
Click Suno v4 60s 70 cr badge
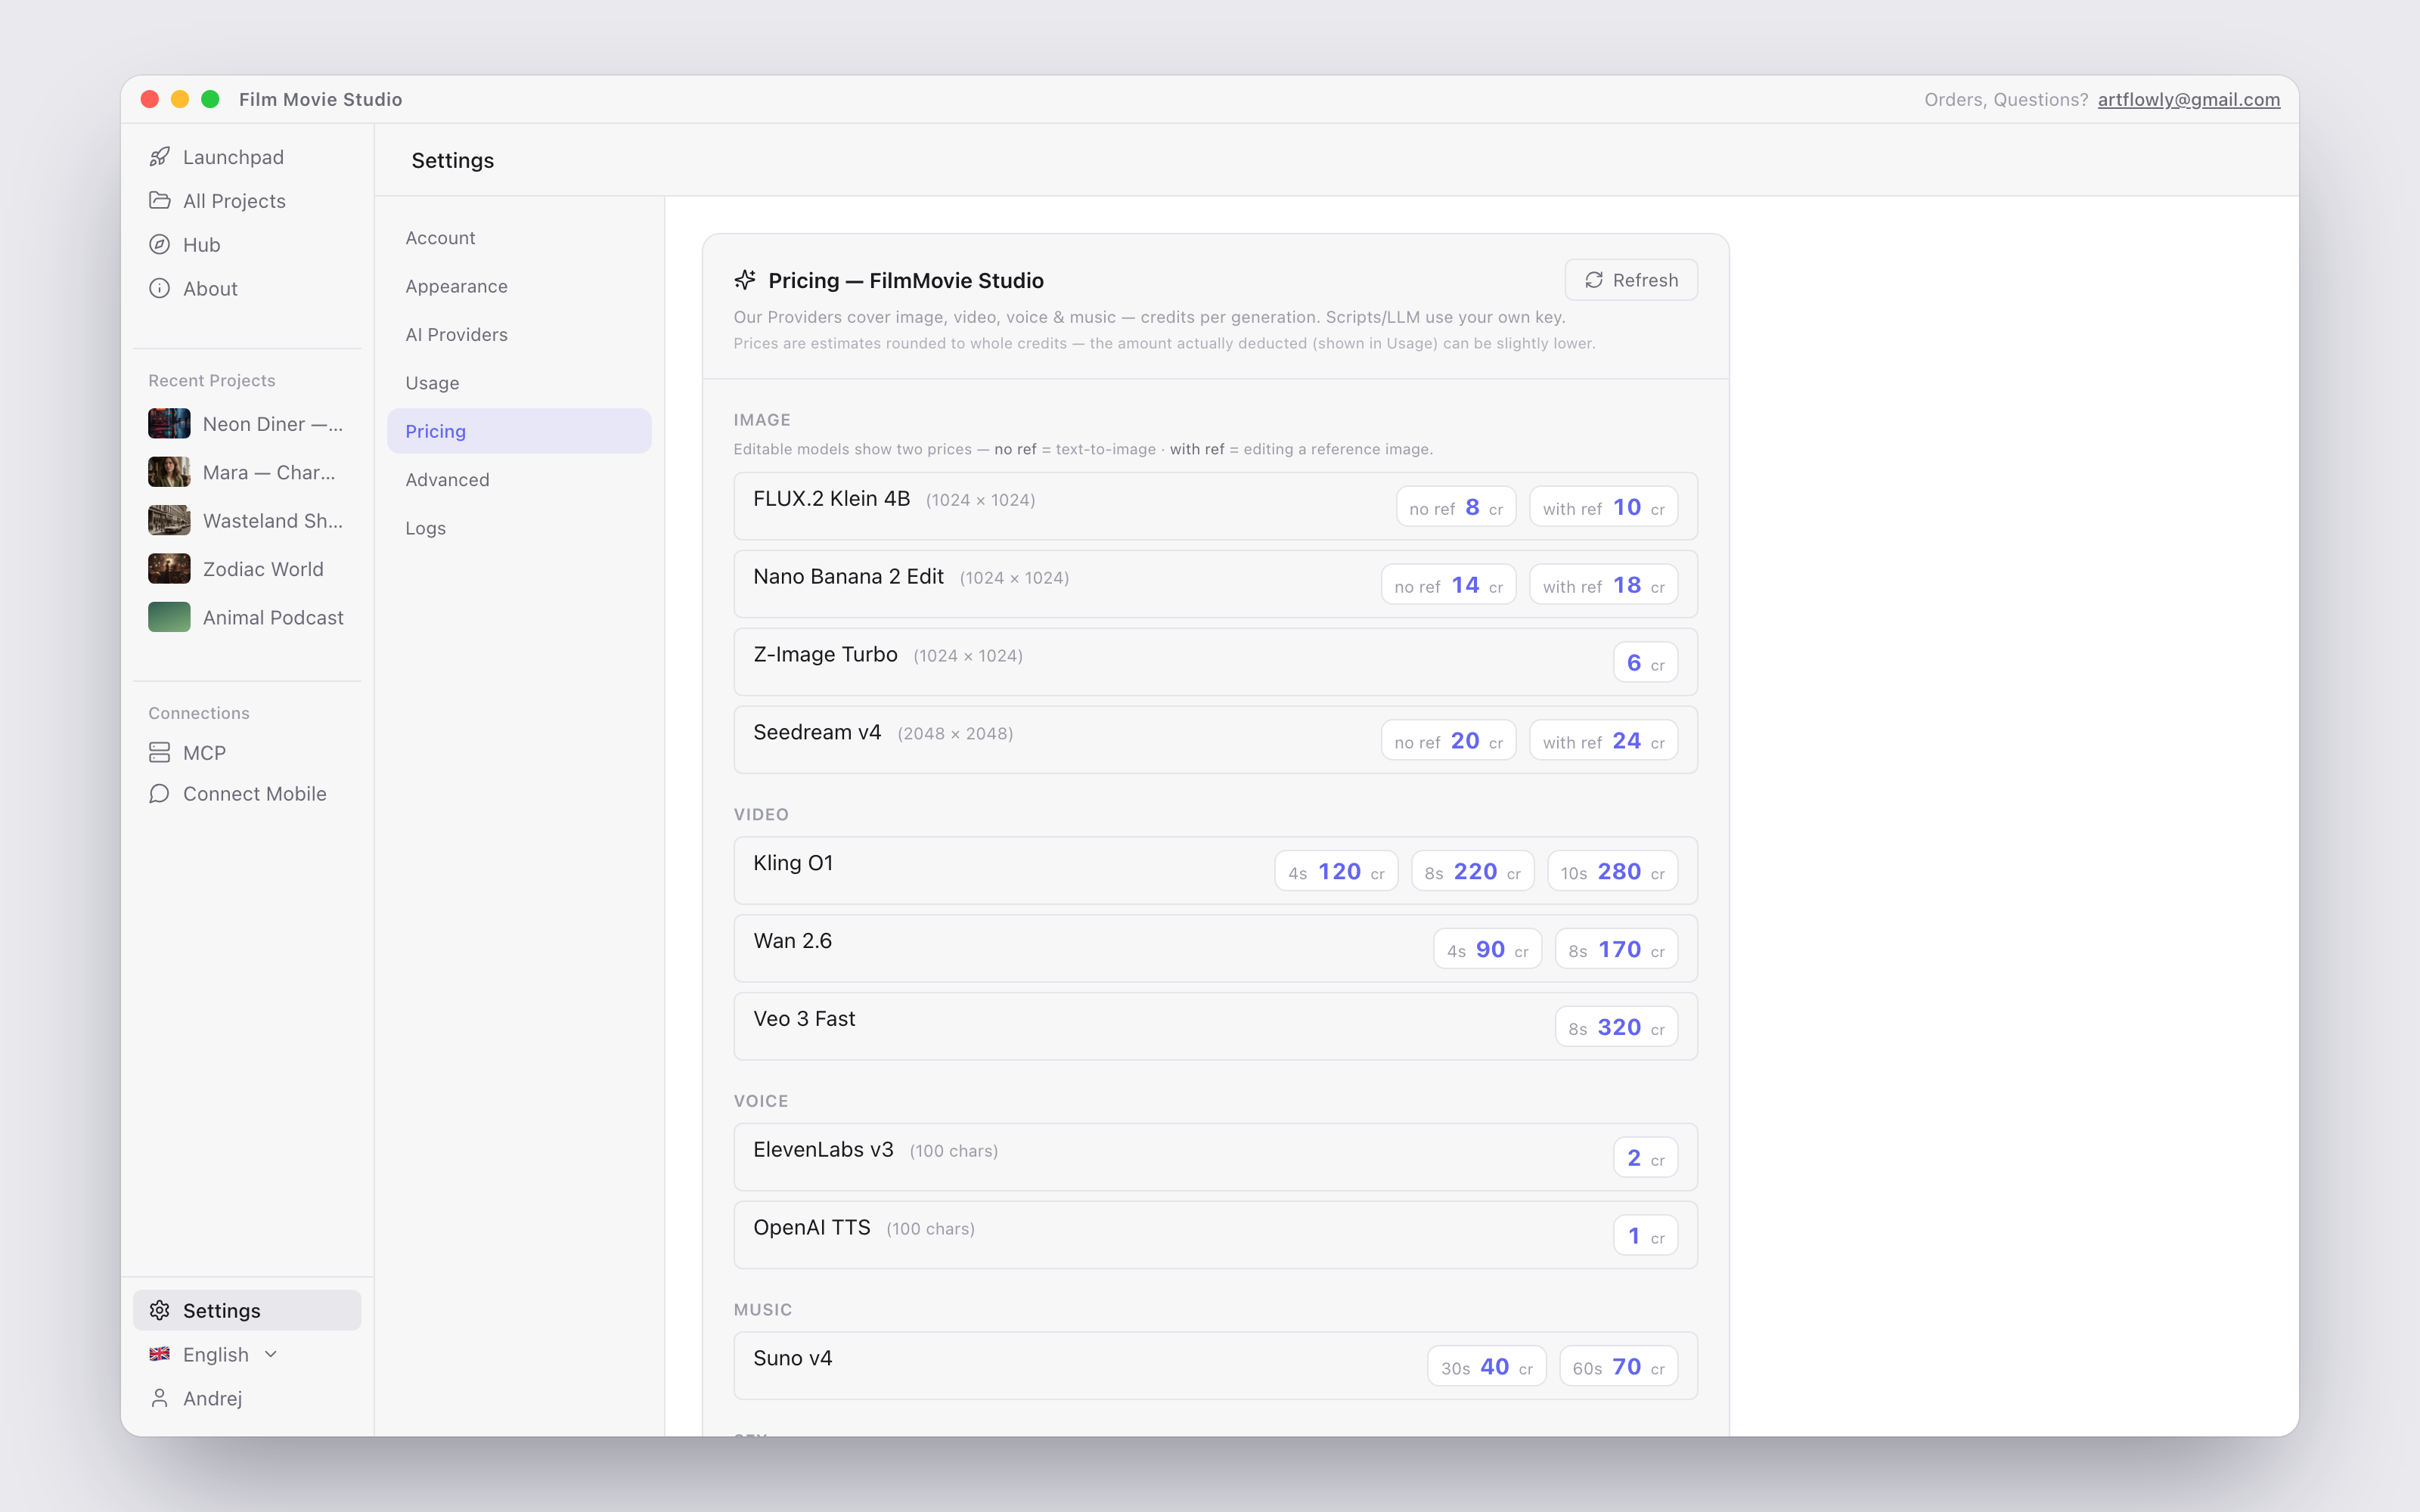point(1618,1367)
